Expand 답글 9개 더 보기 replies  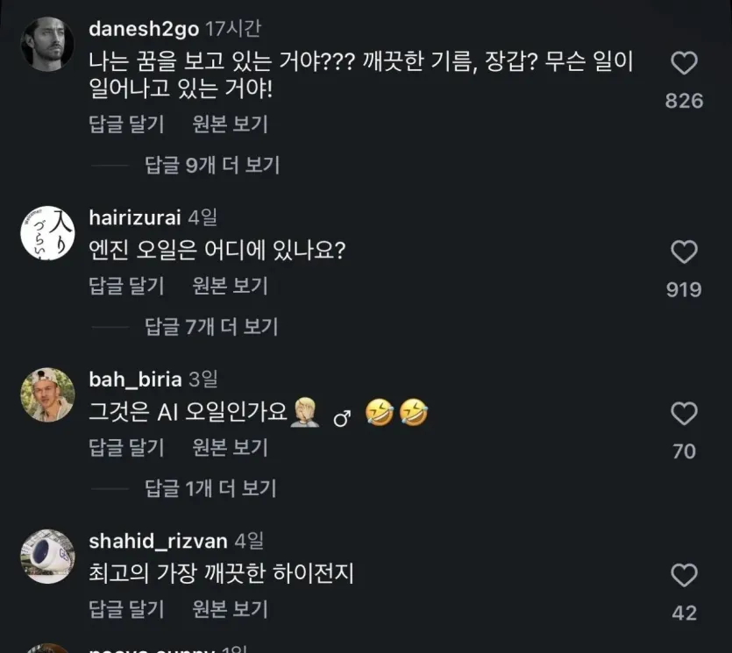(212, 166)
